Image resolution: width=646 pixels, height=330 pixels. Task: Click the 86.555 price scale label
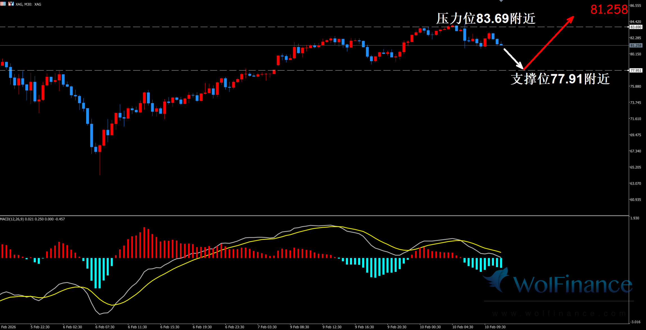pyautogui.click(x=635, y=6)
